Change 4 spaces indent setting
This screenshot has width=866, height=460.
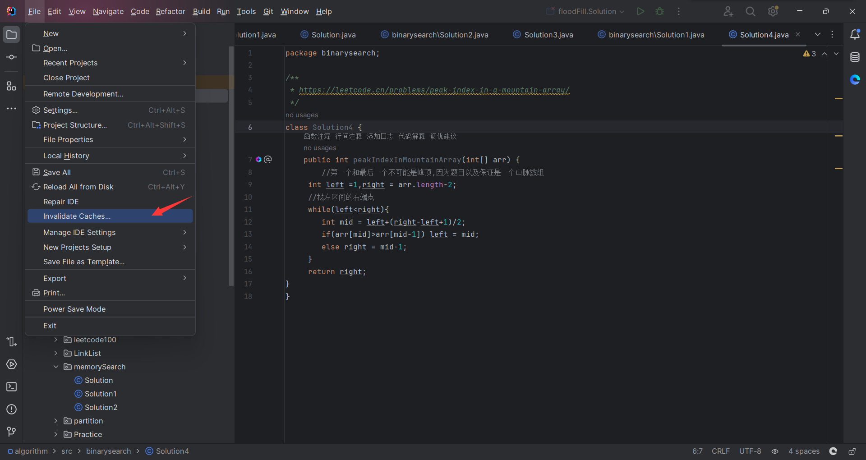(x=804, y=451)
